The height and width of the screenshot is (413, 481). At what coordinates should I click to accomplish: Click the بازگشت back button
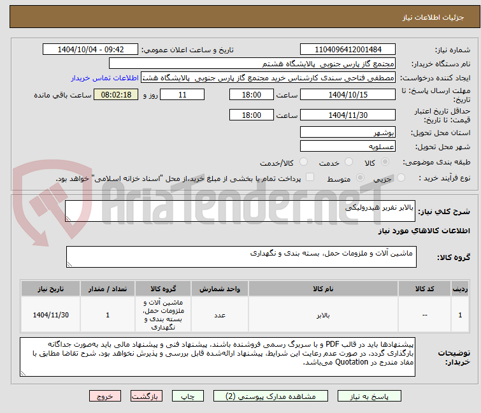coord(147,396)
